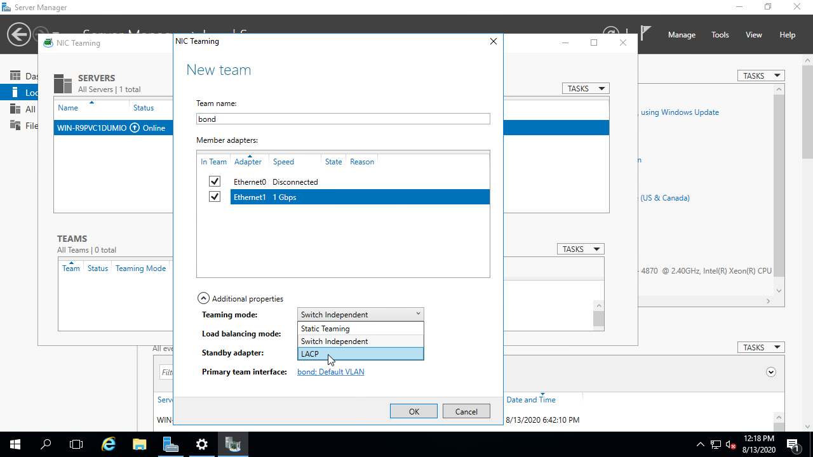The image size is (813, 457).
Task: Click the notifications flag icon
Action: (645, 34)
